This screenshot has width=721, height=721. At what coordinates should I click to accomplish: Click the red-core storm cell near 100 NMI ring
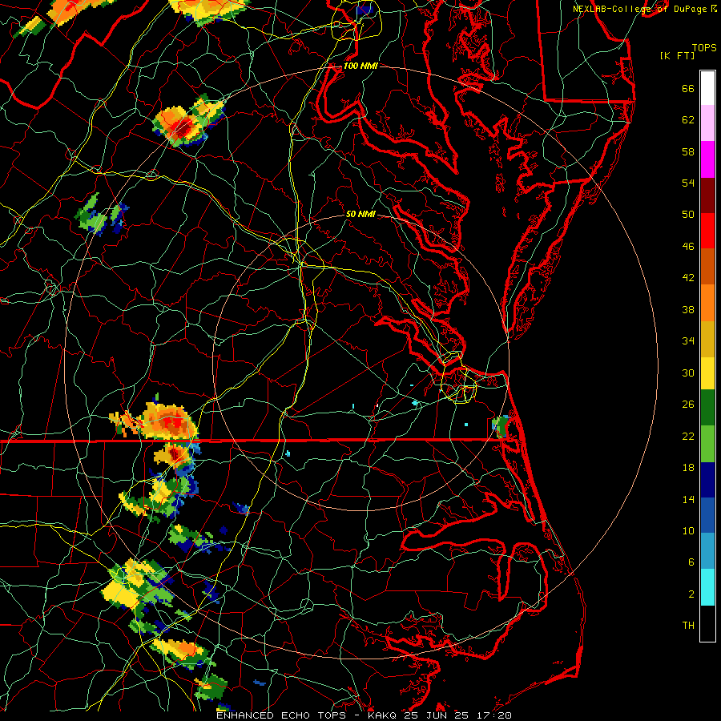pos(182,126)
